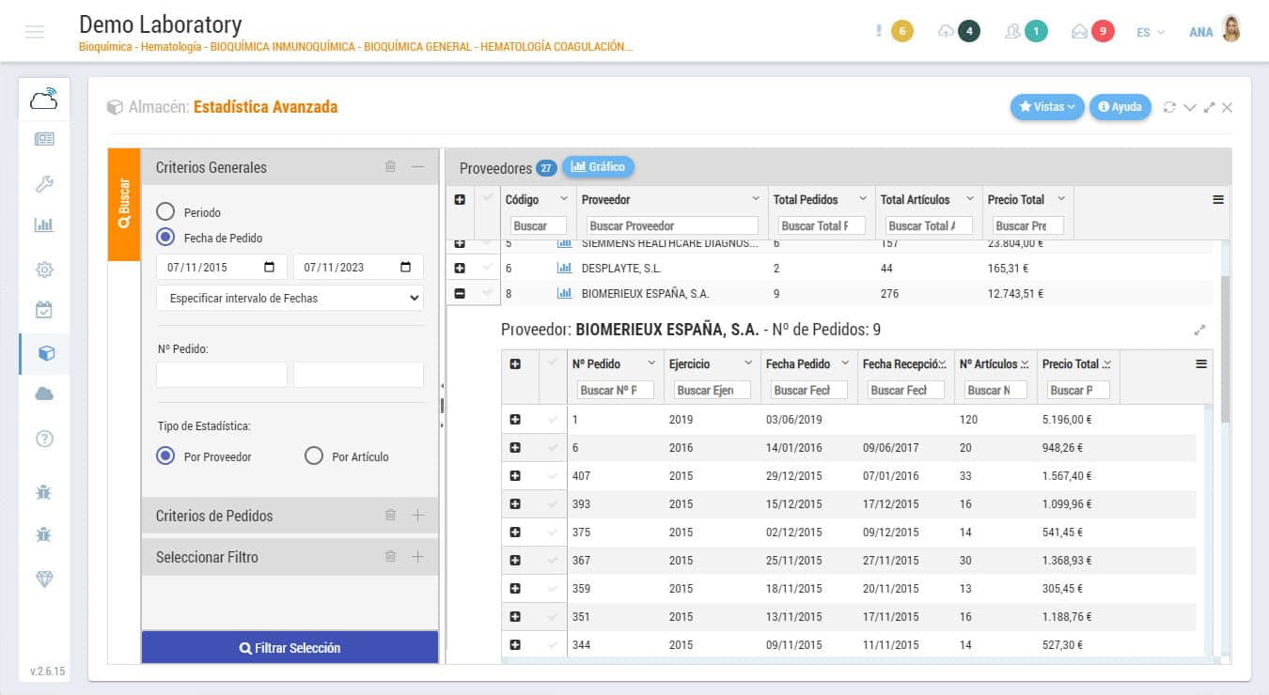Open the upper bug sidebar icon
Viewport: 1269px width, 695px height.
pyautogui.click(x=44, y=491)
